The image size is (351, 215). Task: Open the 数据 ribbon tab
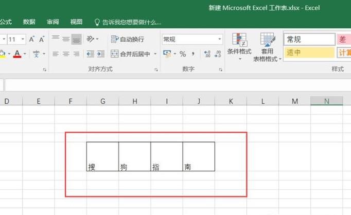pos(29,22)
